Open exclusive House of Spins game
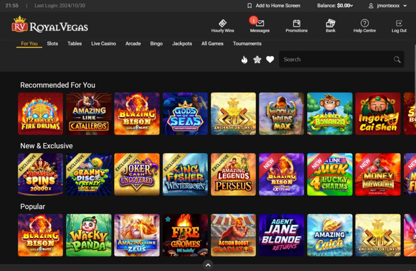The image size is (416, 271). click(x=41, y=175)
